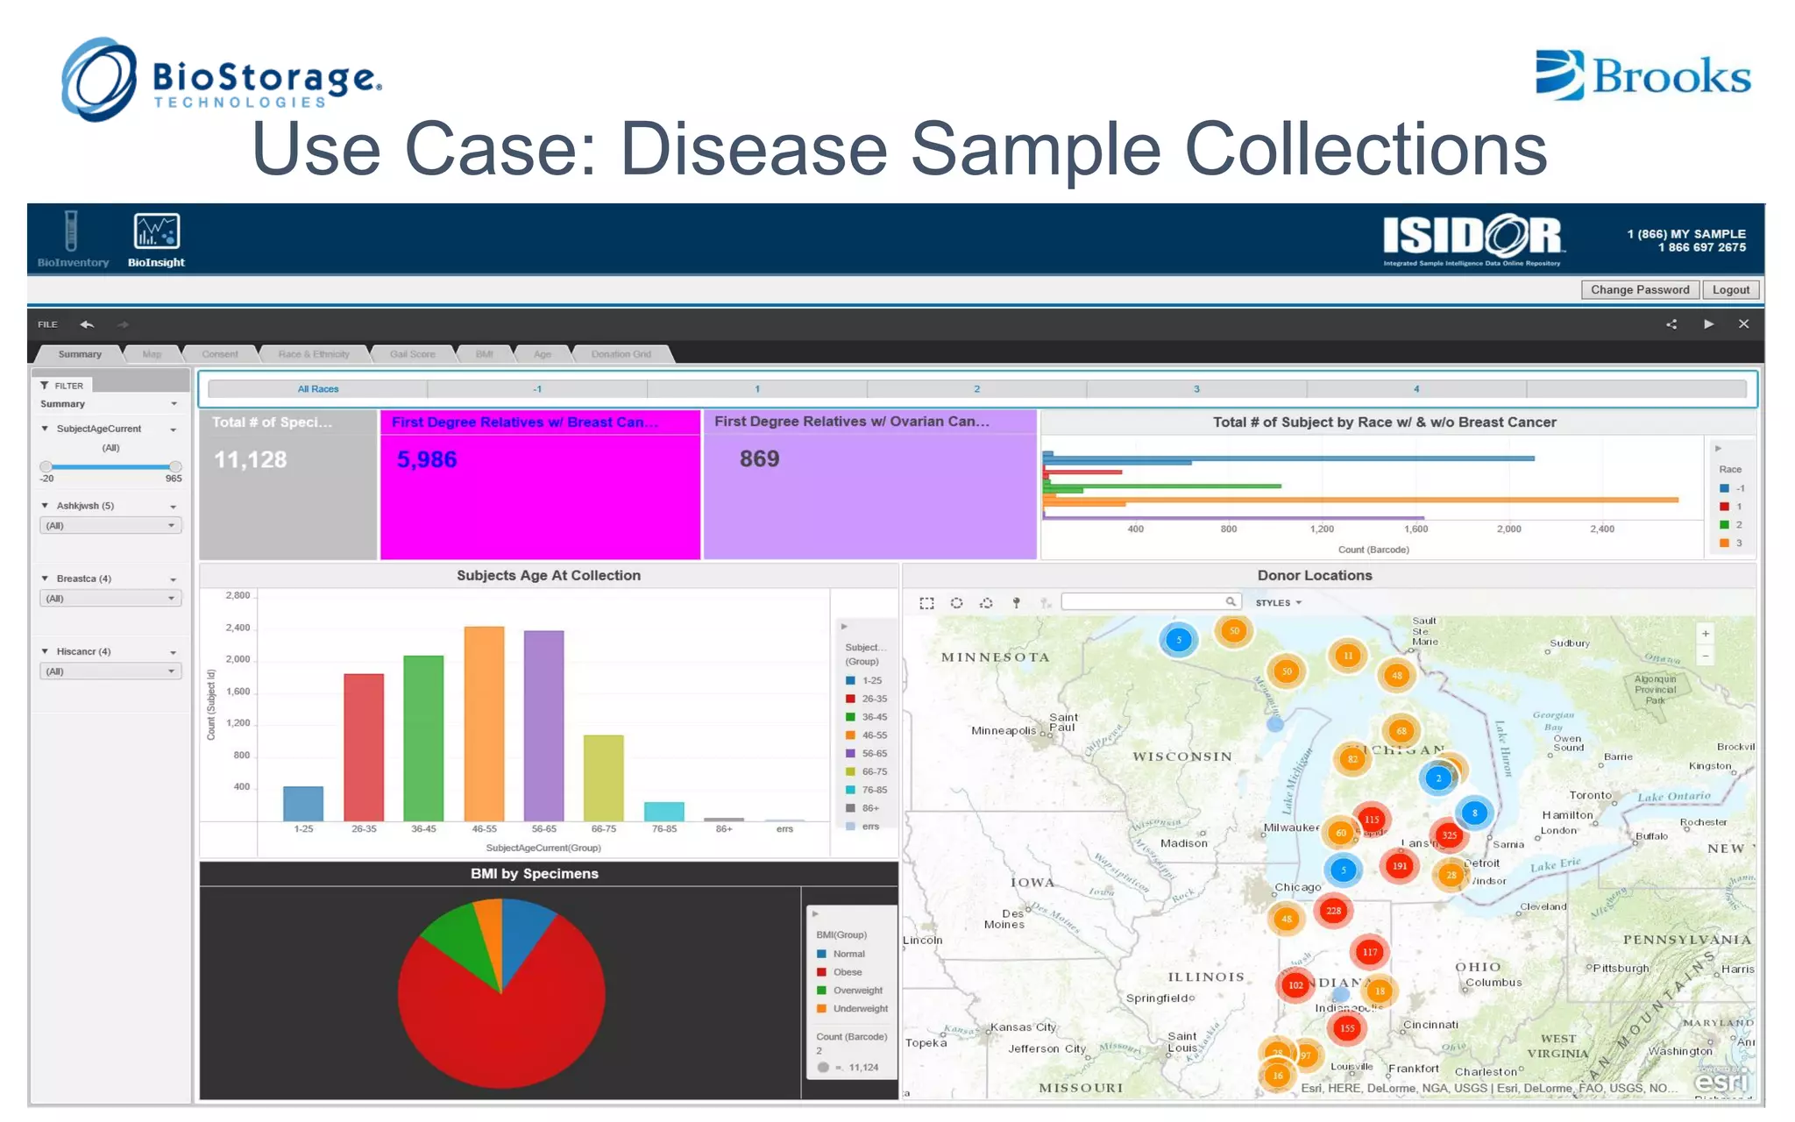This screenshot has width=1795, height=1122.
Task: Click the 228 donor cluster near Chicago
Action: tap(1333, 911)
